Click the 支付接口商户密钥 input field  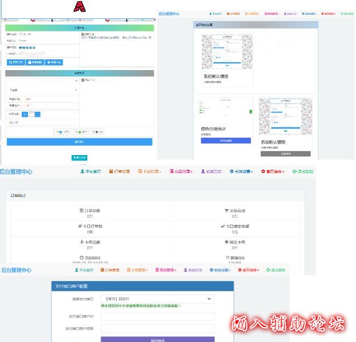(x=157, y=328)
